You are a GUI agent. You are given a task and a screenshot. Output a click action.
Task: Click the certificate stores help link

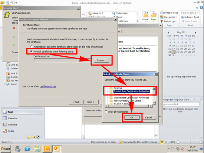(48, 86)
